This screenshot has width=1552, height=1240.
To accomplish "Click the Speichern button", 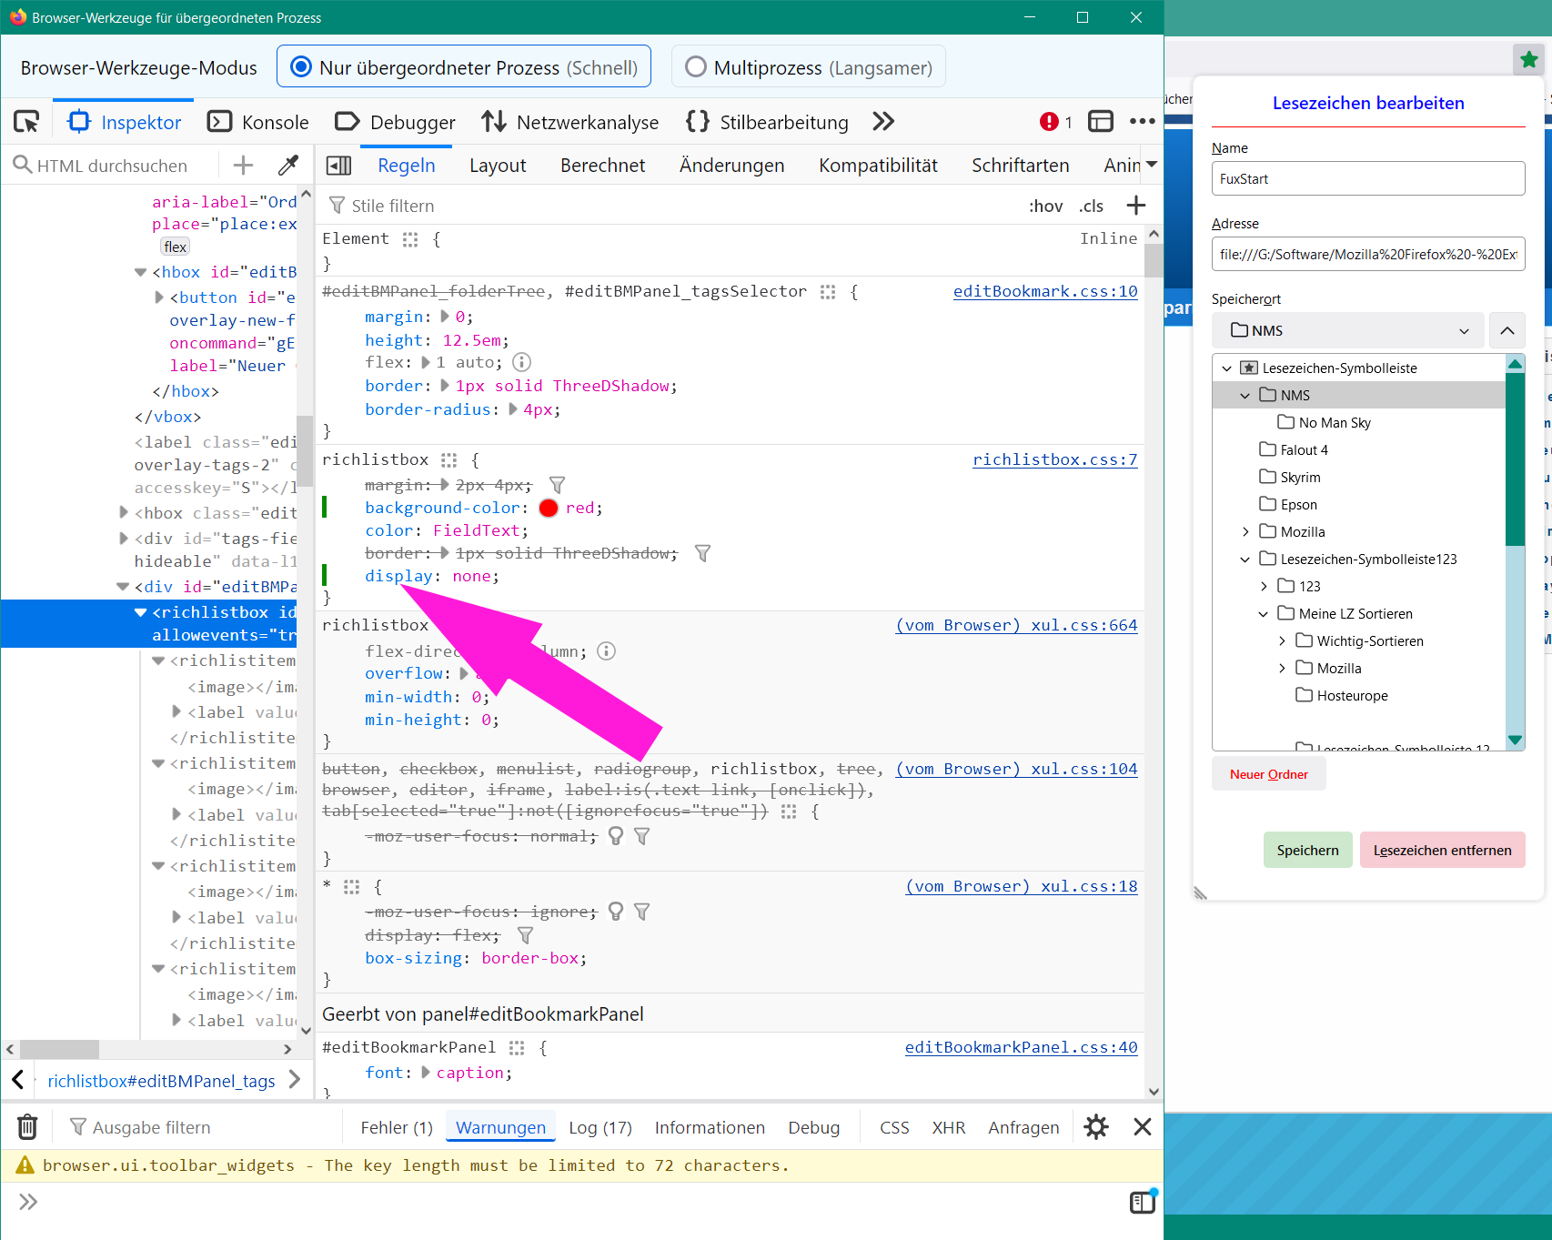I will [1307, 851].
